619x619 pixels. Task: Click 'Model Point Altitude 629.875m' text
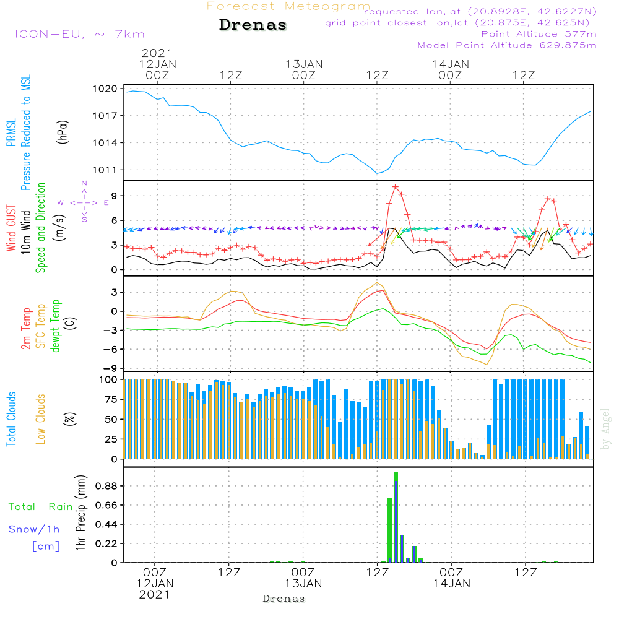click(507, 45)
